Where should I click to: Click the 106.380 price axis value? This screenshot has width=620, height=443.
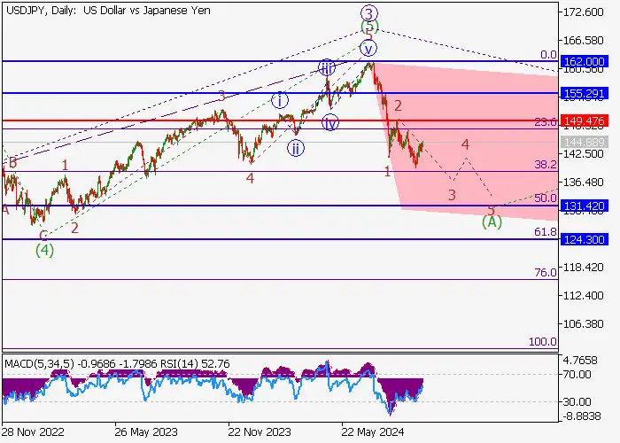coord(583,324)
